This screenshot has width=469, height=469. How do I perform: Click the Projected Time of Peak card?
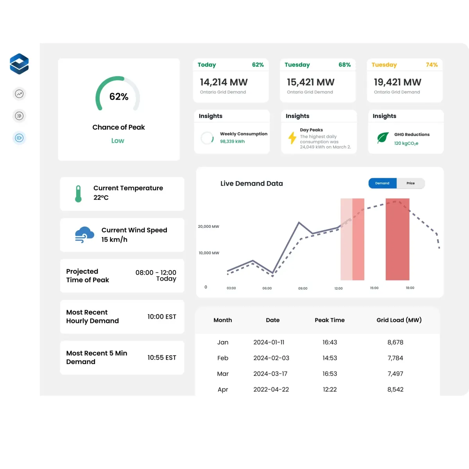122,276
